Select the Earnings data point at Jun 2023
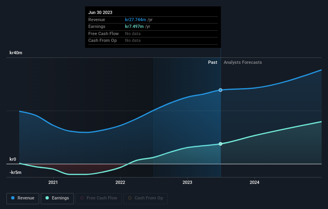The height and width of the screenshot is (209, 328). click(221, 144)
